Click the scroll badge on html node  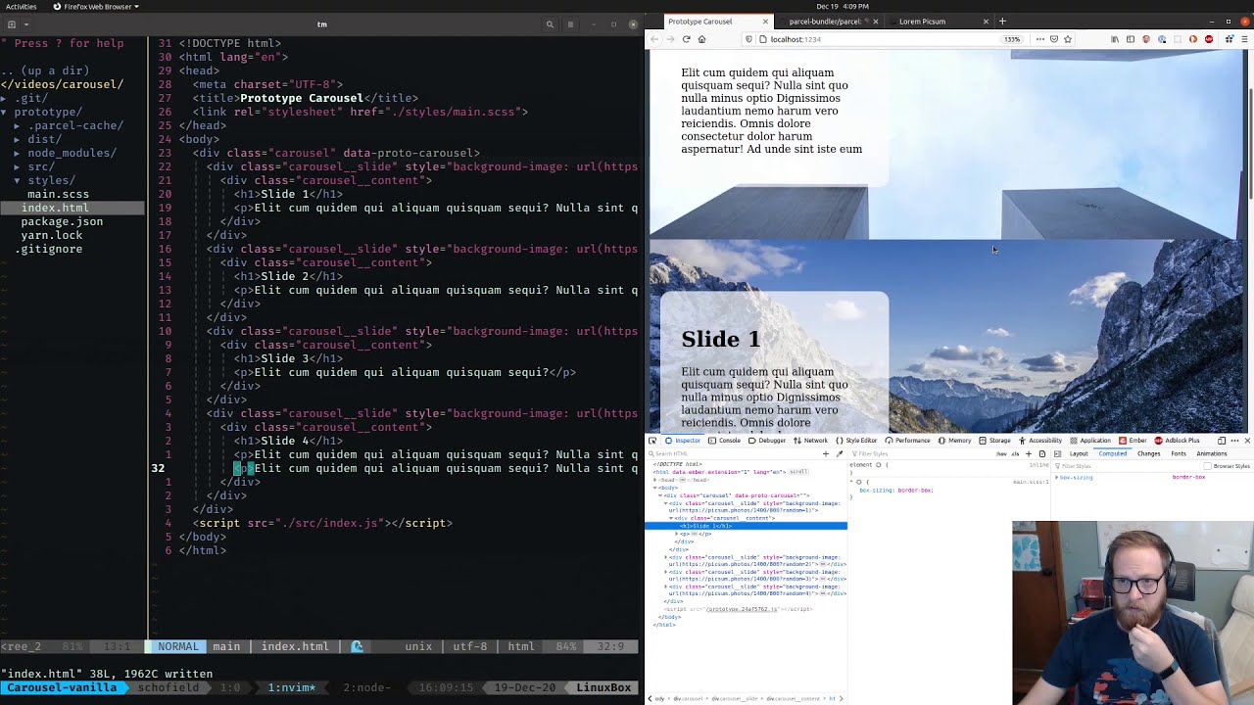[x=798, y=472]
